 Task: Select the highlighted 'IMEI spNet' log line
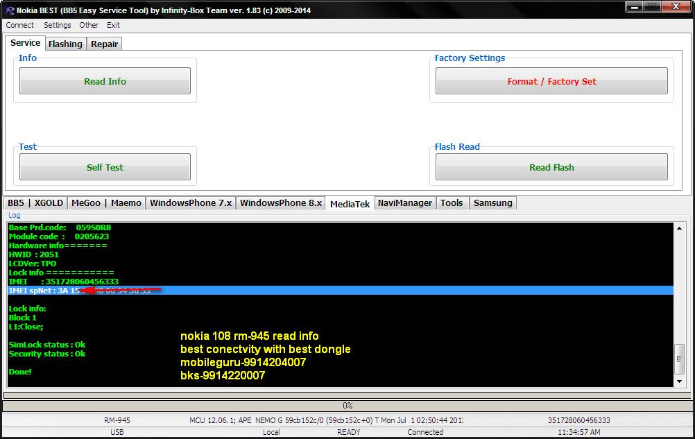(341, 291)
